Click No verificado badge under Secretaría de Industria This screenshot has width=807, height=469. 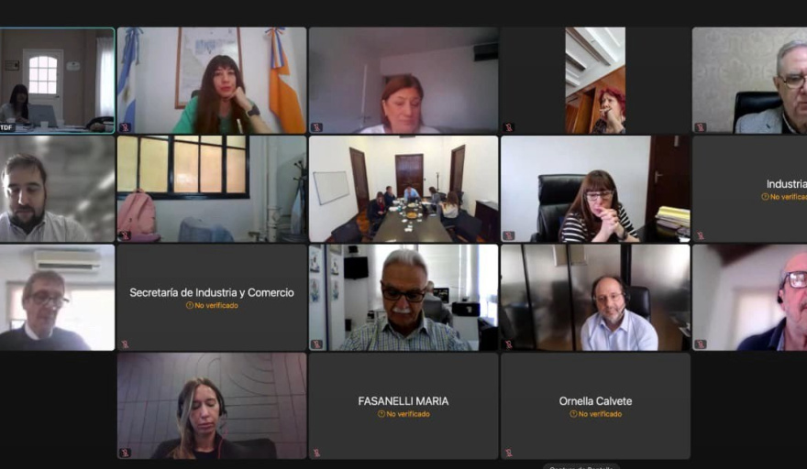212,305
